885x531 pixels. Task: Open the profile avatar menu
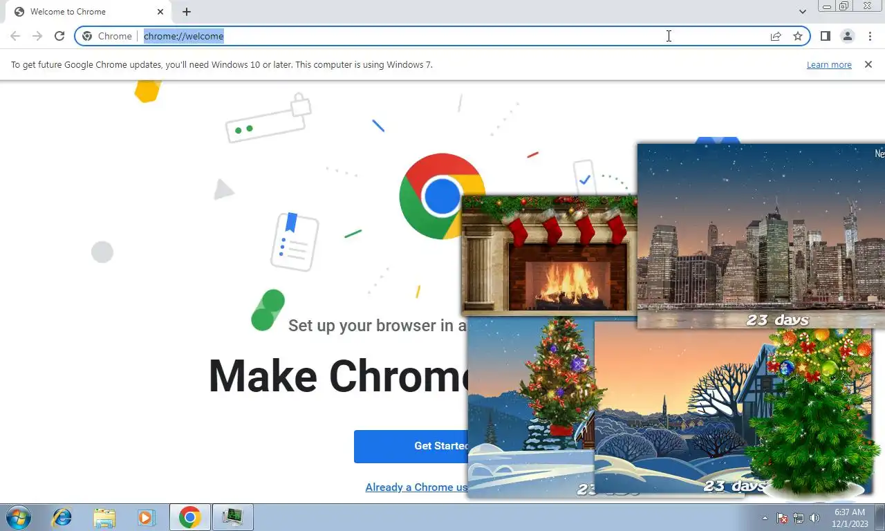pyautogui.click(x=848, y=36)
